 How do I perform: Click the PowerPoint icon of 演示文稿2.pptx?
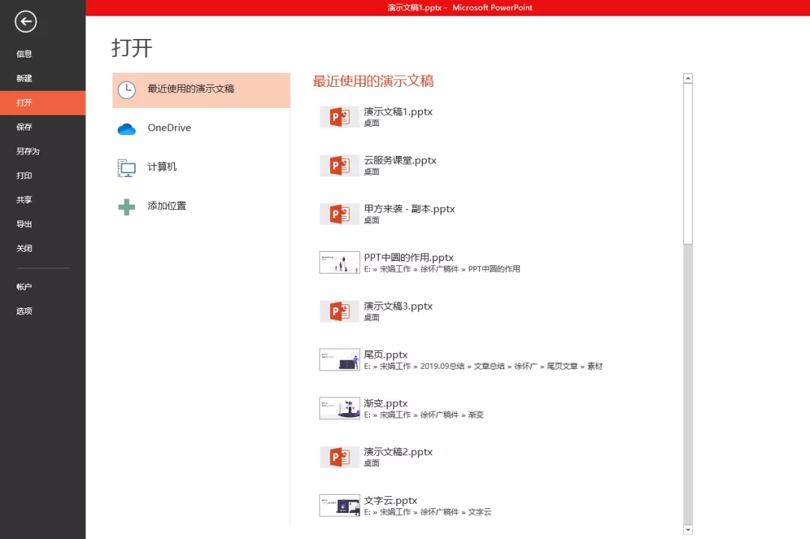coord(340,457)
